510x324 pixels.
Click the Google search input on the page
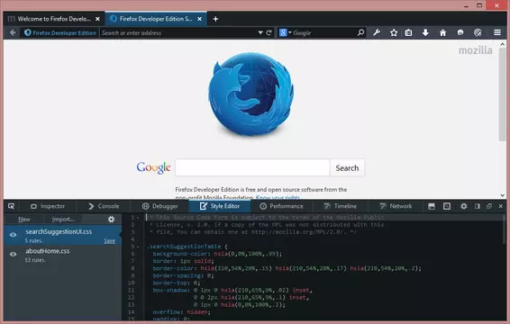pyautogui.click(x=252, y=167)
